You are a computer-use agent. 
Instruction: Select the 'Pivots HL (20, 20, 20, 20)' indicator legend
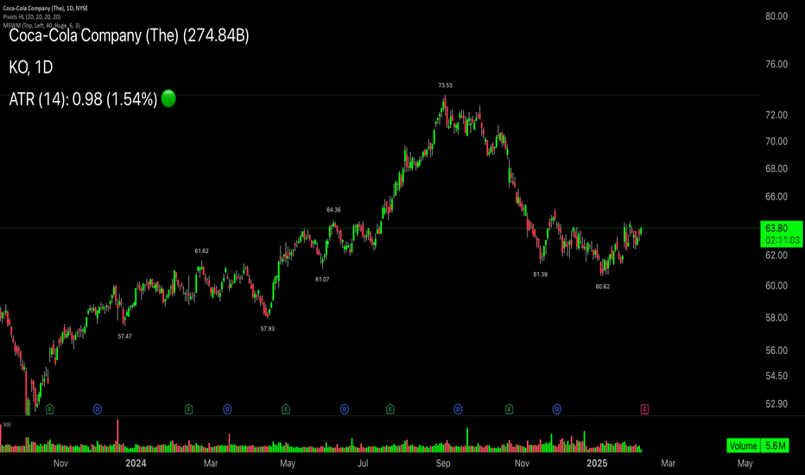point(32,17)
